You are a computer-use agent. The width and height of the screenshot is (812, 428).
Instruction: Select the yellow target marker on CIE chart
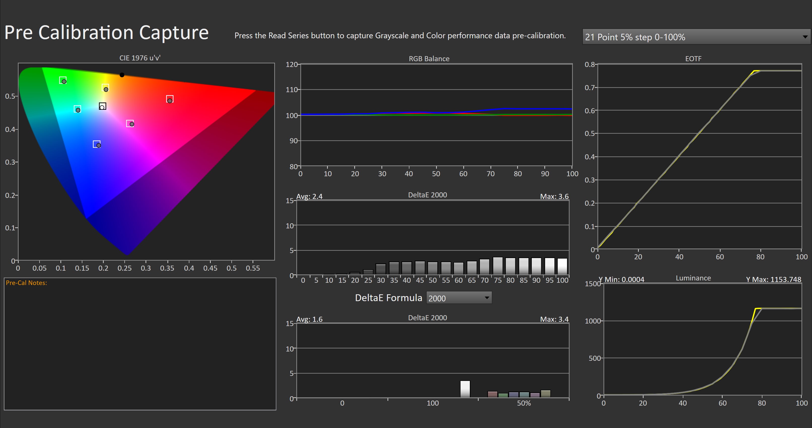pyautogui.click(x=105, y=87)
